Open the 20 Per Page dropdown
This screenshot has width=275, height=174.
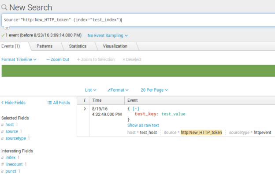click(x=154, y=90)
